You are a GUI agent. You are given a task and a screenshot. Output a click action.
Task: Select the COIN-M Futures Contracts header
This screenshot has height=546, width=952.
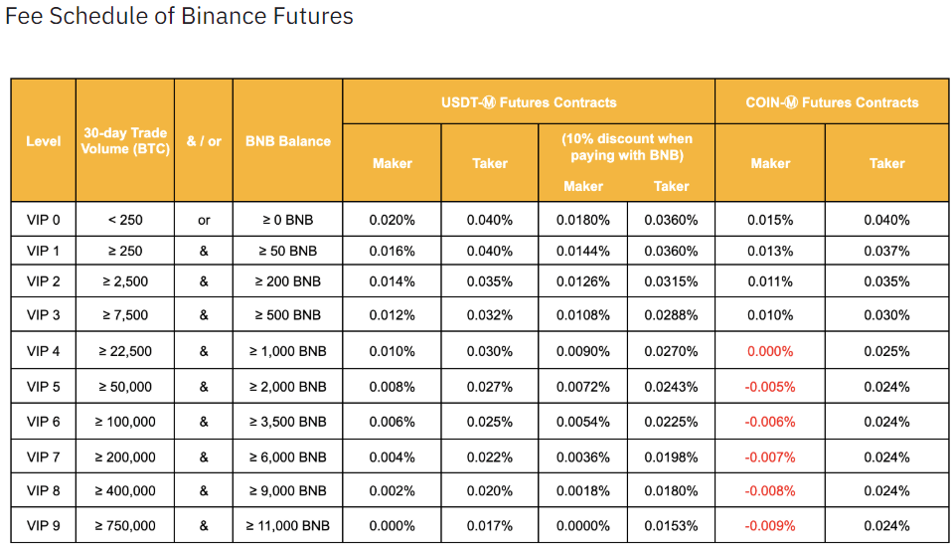pyautogui.click(x=832, y=102)
